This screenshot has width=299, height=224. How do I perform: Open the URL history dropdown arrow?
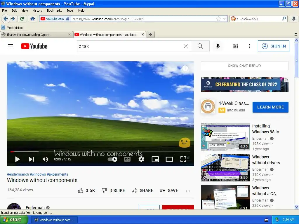[x=225, y=19]
